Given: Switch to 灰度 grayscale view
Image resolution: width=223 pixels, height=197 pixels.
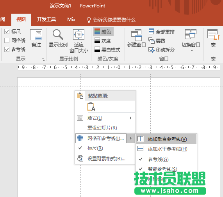Looking at the screenshot, I should point(103,41).
